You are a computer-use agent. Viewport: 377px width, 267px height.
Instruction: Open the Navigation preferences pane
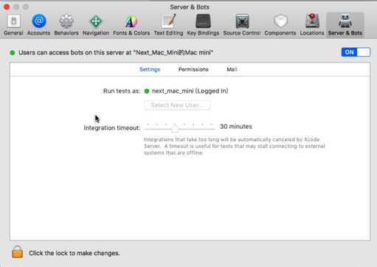tap(96, 25)
